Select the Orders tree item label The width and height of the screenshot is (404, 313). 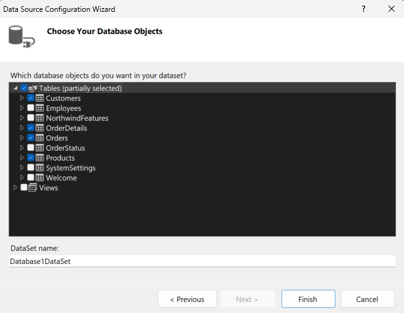click(57, 138)
